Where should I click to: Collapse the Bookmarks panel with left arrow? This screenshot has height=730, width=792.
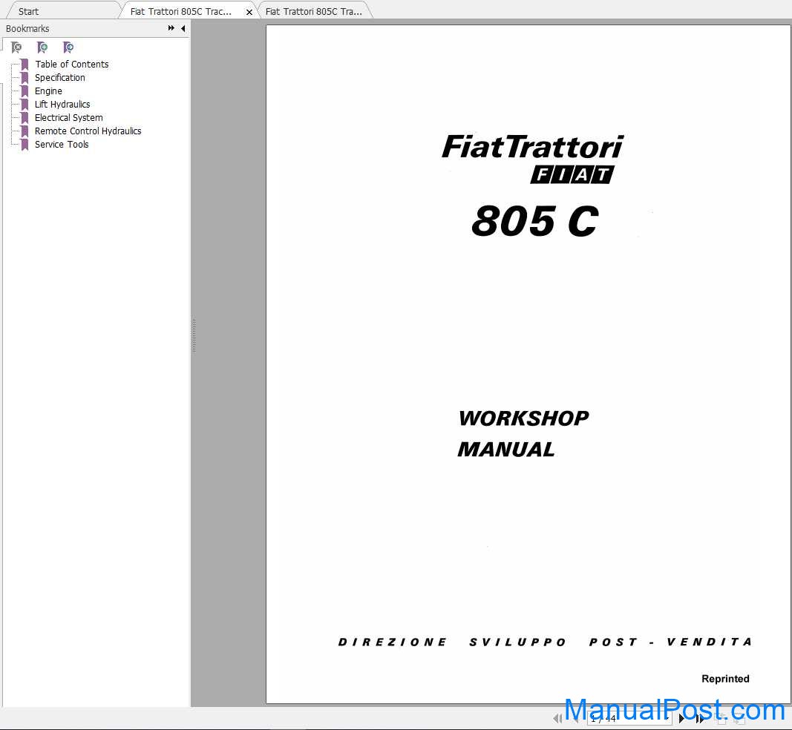tap(183, 28)
